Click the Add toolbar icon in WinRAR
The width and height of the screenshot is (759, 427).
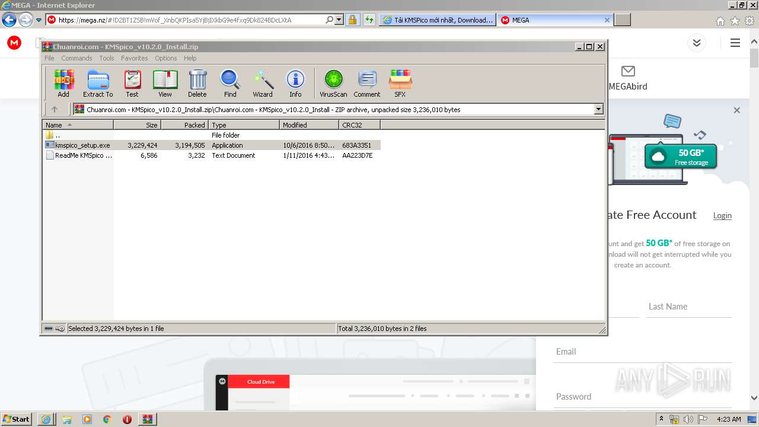[63, 83]
